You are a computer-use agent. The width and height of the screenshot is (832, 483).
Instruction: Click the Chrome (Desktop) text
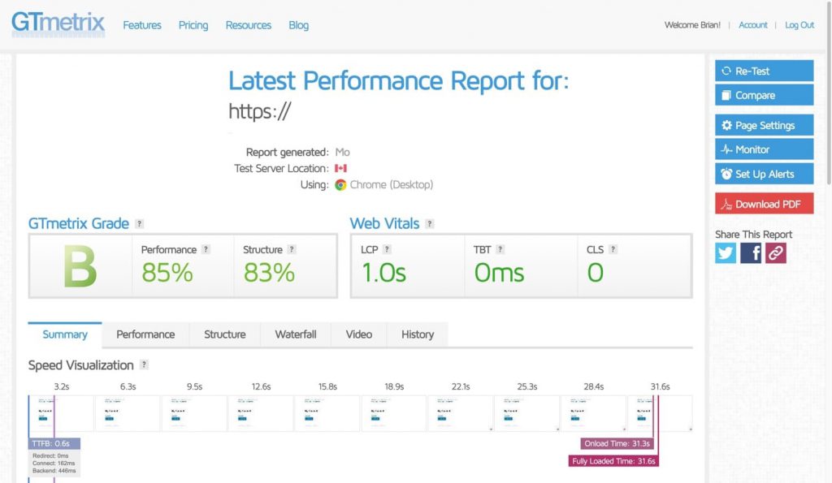tap(392, 184)
